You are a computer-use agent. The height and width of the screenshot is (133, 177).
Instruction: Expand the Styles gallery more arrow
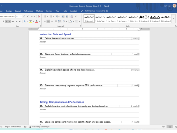tap(173, 18)
